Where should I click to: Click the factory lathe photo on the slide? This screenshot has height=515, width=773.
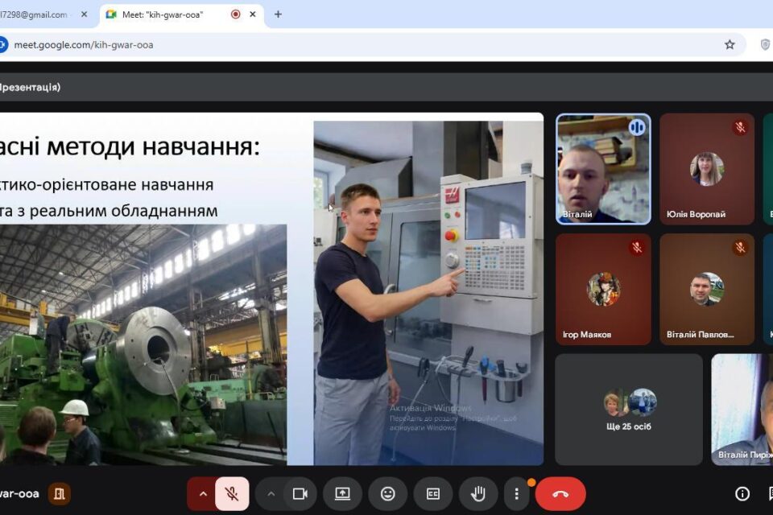click(x=143, y=344)
